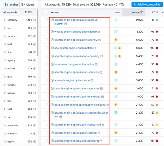
Task: Open the SERP icon beside 'rapid url indexer' keyword
Action: 66,24
